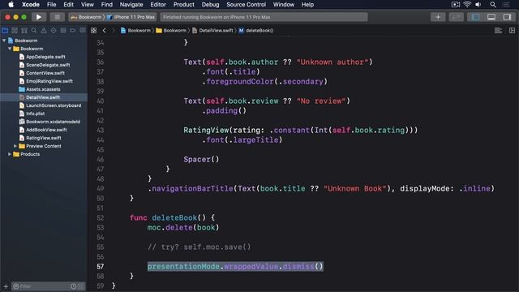Open the Symbol navigator

click(x=24, y=31)
